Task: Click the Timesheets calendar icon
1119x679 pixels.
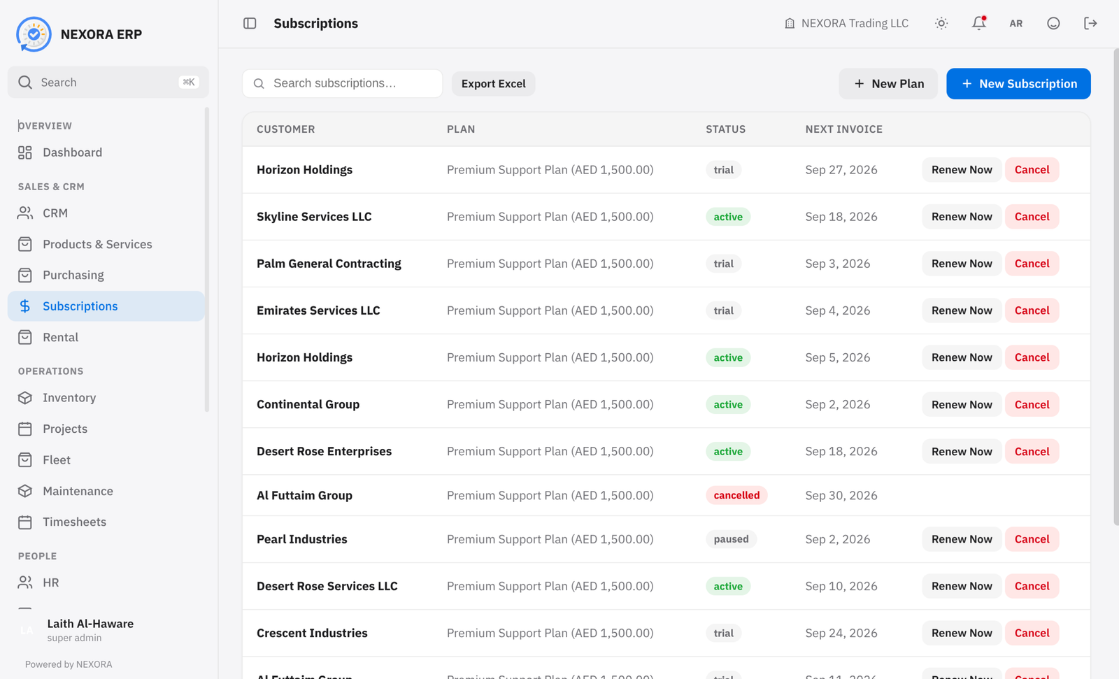Action: (x=25, y=522)
